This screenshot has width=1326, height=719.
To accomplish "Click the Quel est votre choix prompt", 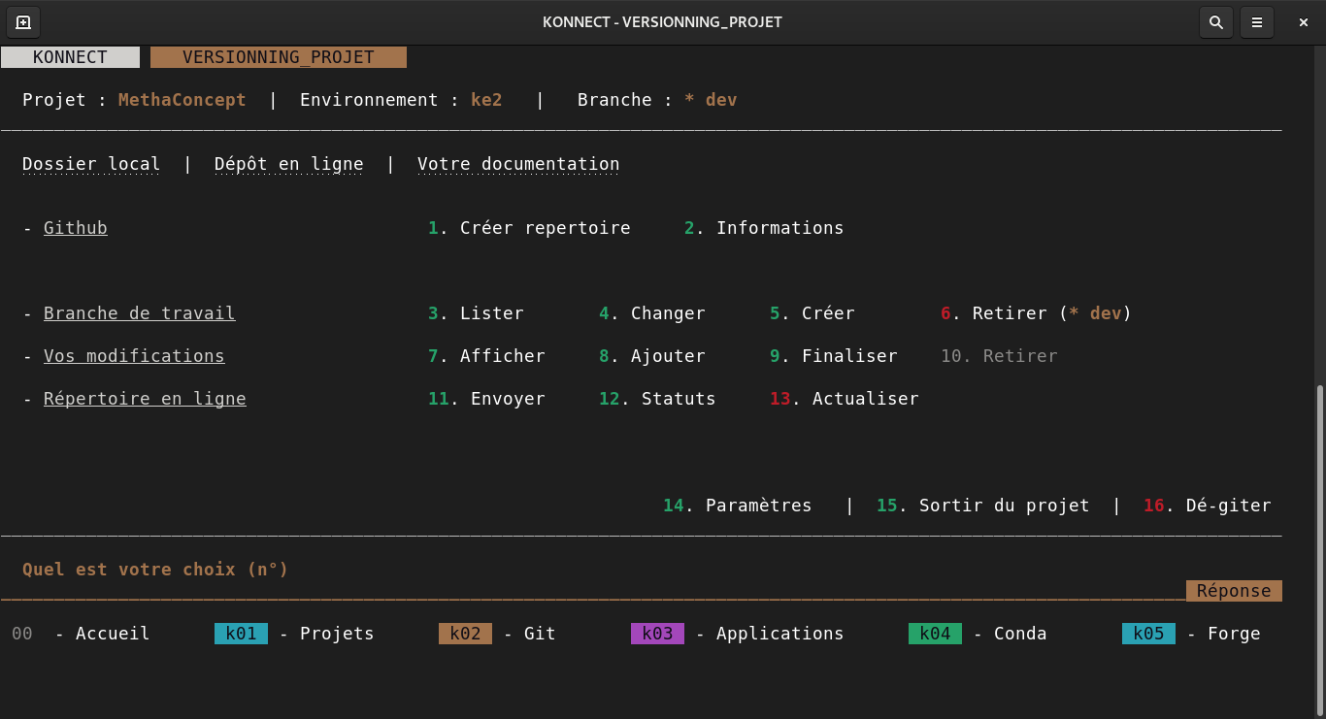I will 155,570.
